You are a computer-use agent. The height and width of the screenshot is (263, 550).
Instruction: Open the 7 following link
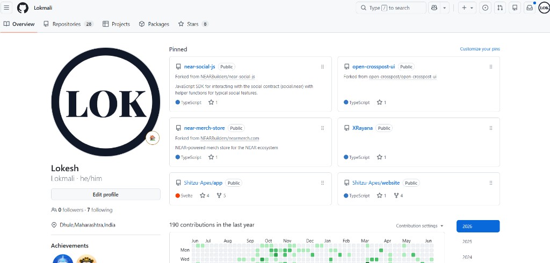click(99, 210)
